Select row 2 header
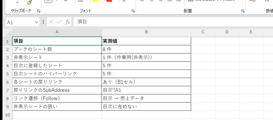Viewport: 273px width, 120px height. pos(7,49)
